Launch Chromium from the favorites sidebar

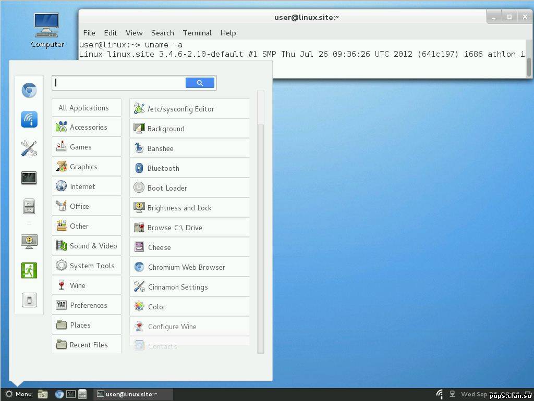click(x=29, y=91)
